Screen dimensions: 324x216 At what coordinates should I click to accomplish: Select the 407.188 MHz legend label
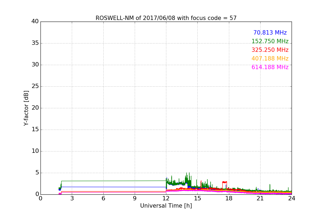(x=270, y=59)
